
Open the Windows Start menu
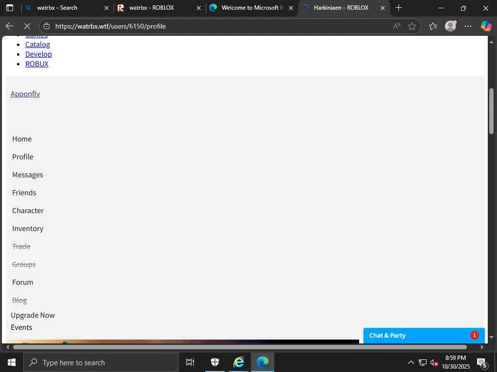click(x=12, y=362)
